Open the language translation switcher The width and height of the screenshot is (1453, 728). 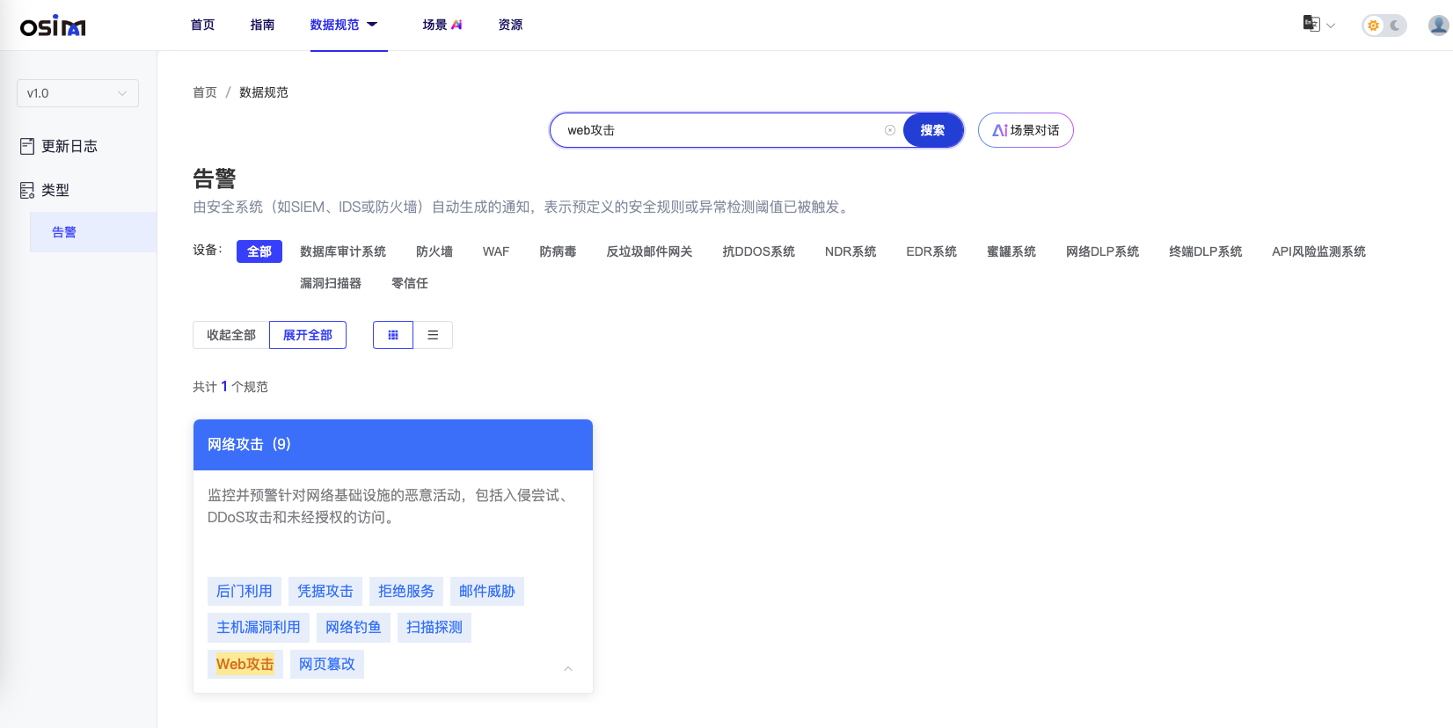(1318, 25)
